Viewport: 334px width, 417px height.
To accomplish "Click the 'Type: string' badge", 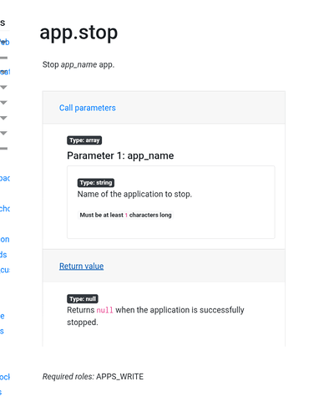I will [96, 183].
